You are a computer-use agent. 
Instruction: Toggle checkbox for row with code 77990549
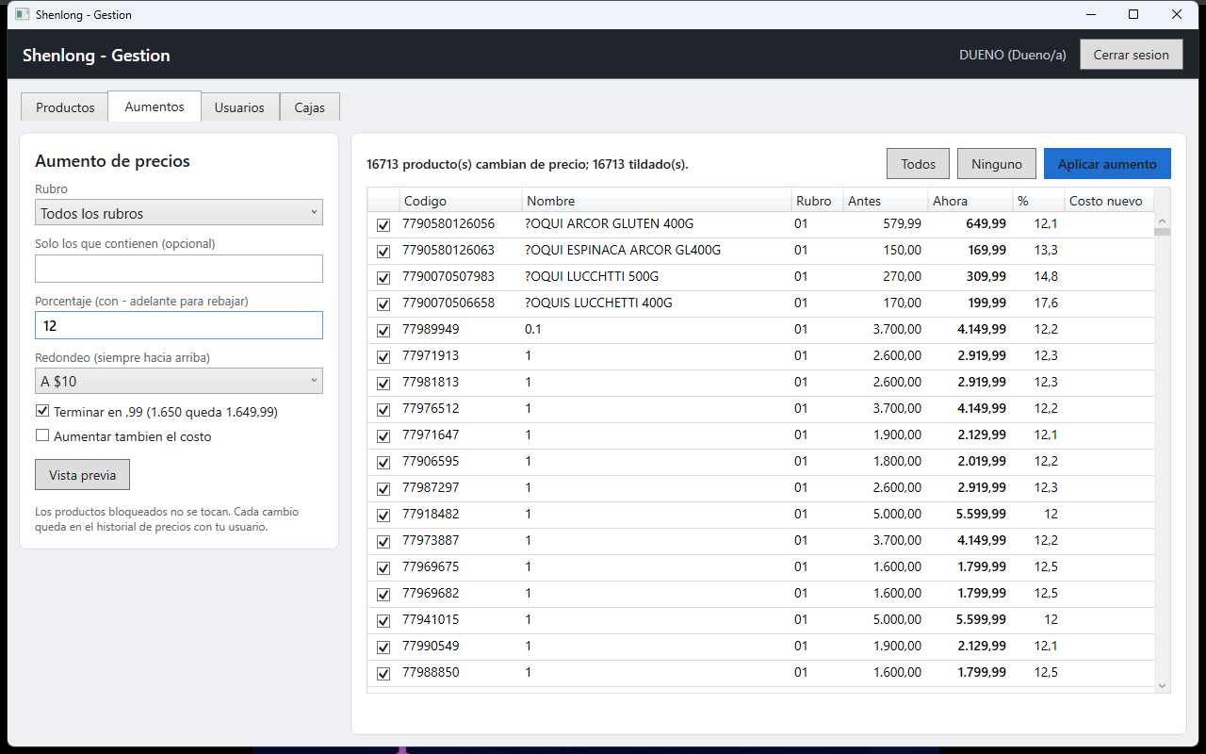[383, 647]
